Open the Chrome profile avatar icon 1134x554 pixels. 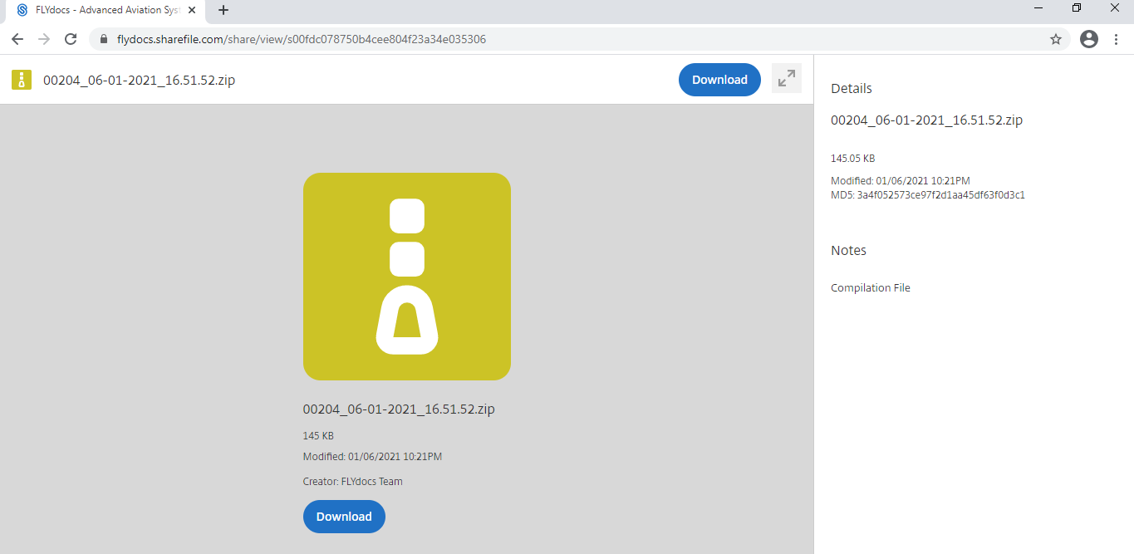(x=1088, y=39)
